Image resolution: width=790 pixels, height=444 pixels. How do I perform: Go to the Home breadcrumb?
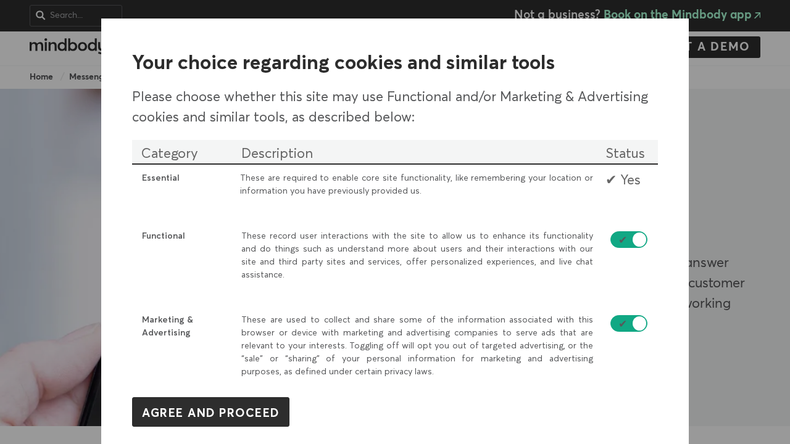(x=41, y=77)
